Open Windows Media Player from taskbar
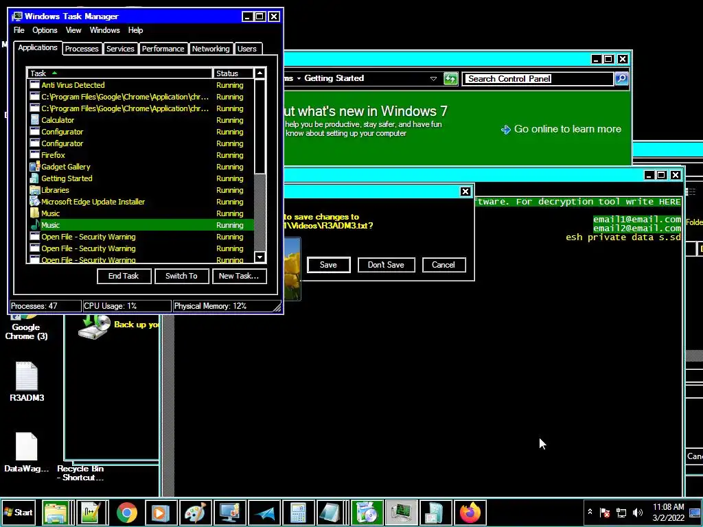 pos(161,512)
